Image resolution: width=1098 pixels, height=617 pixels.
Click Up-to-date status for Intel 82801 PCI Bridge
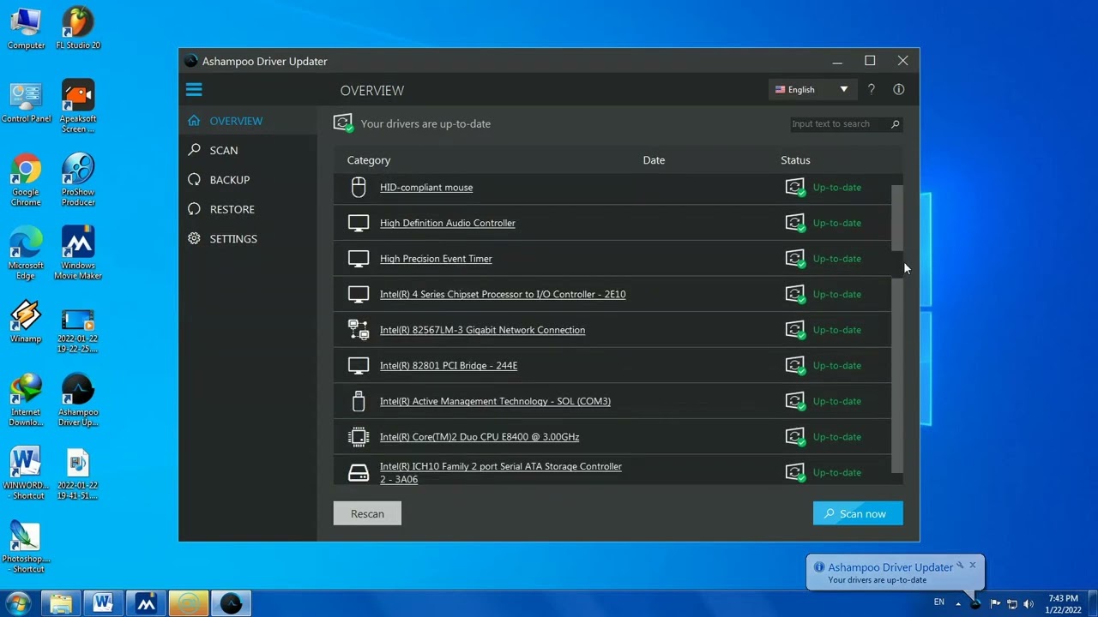(837, 366)
